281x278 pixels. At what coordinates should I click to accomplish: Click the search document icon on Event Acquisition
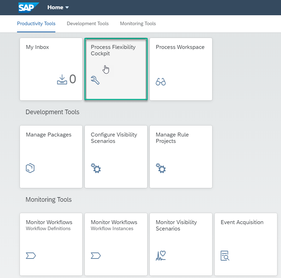tap(225, 255)
